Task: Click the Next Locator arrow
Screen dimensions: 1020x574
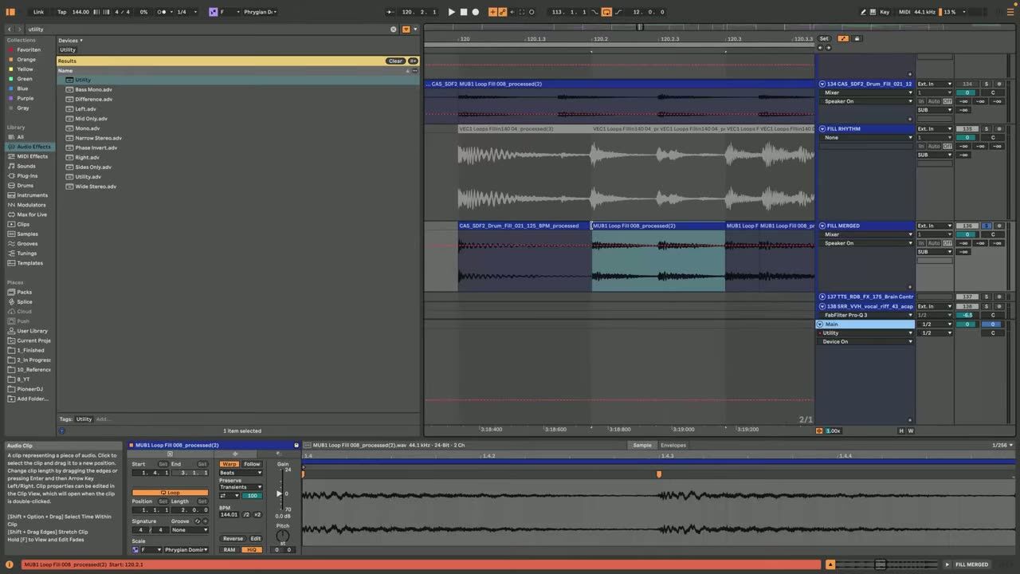Action: pyautogui.click(x=827, y=47)
